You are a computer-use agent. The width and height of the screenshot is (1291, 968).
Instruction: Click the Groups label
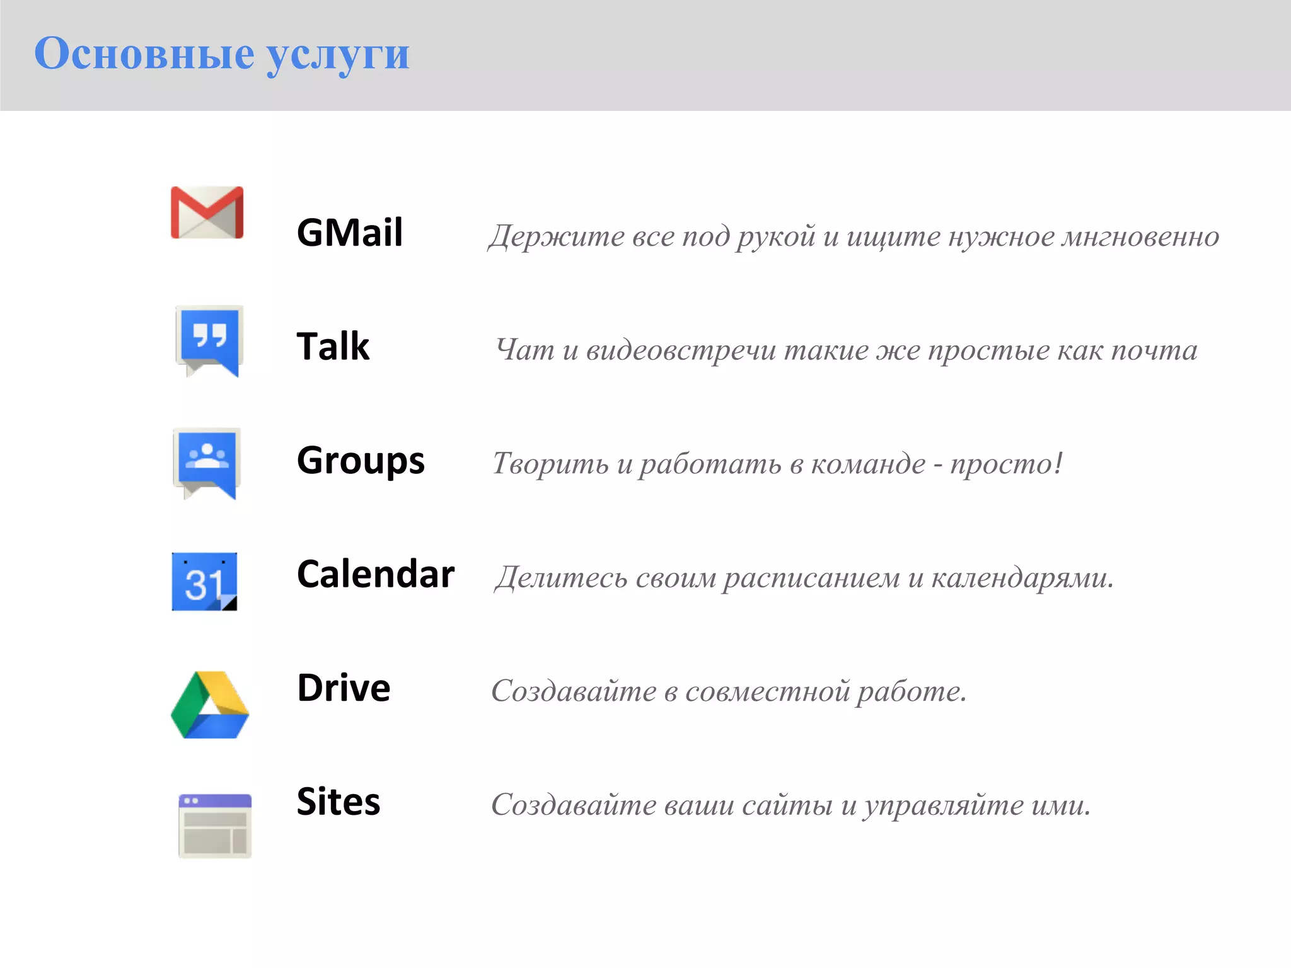(x=361, y=461)
